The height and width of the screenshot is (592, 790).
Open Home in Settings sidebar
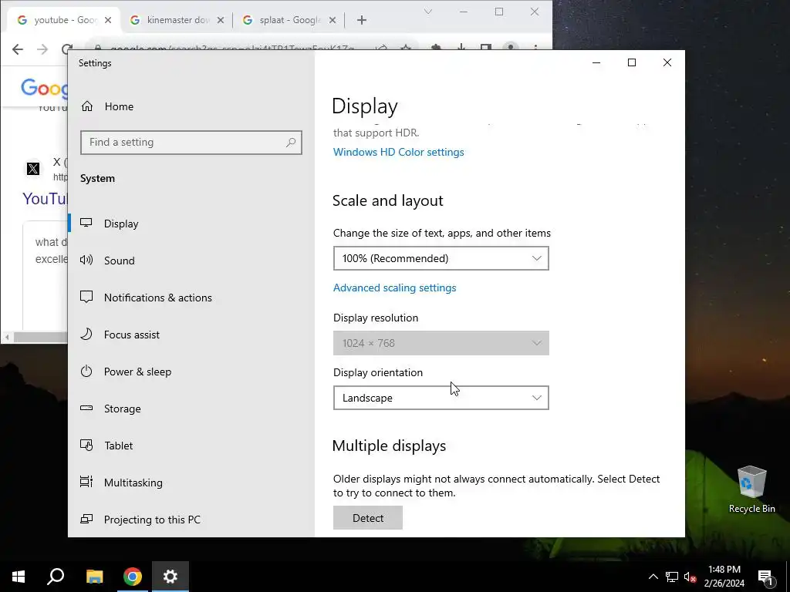click(120, 106)
